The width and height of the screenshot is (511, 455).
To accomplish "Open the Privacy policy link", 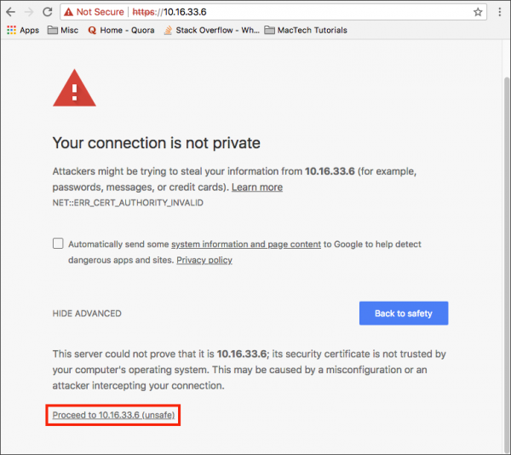I will pos(204,260).
